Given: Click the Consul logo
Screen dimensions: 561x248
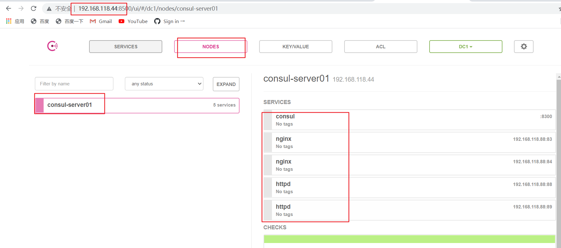Looking at the screenshot, I should tap(52, 46).
